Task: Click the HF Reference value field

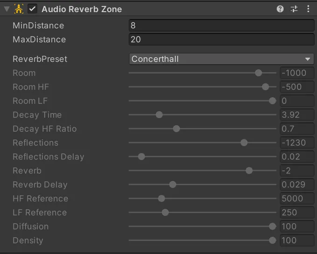Action: coord(297,199)
